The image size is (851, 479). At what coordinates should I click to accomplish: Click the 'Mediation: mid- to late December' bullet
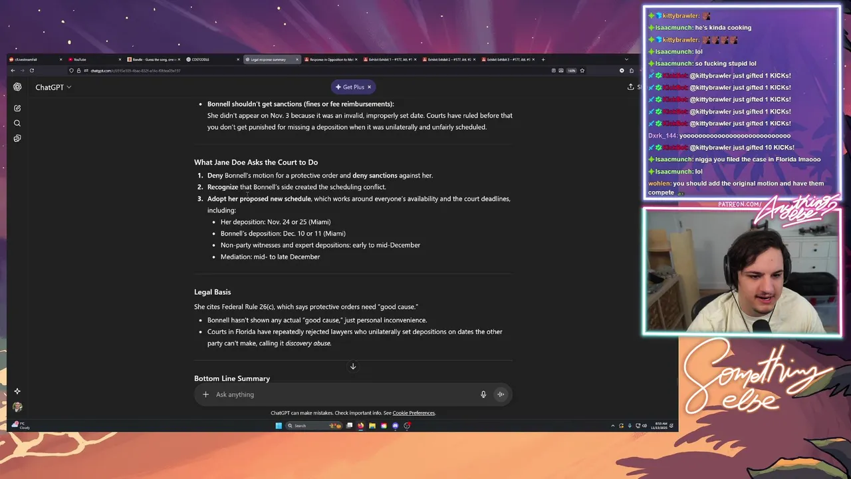click(x=270, y=257)
